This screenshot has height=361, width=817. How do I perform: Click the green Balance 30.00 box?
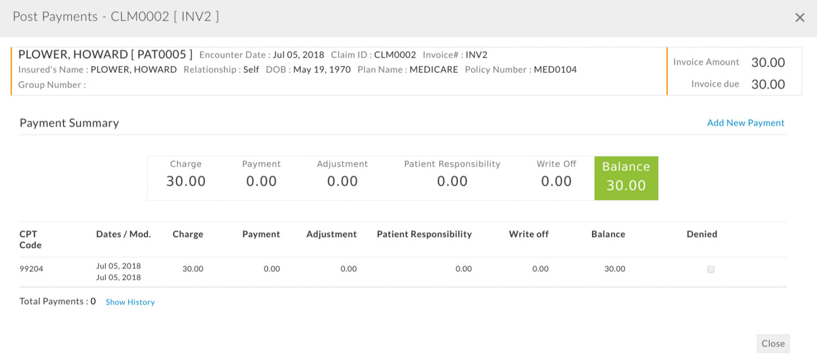pos(626,178)
